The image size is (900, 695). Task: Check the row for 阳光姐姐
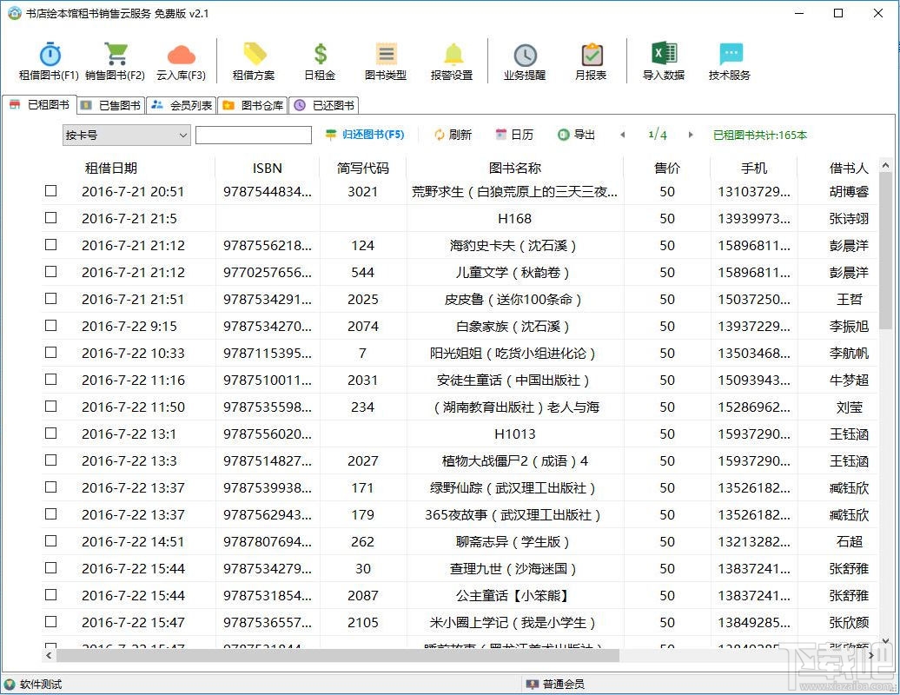coord(51,353)
